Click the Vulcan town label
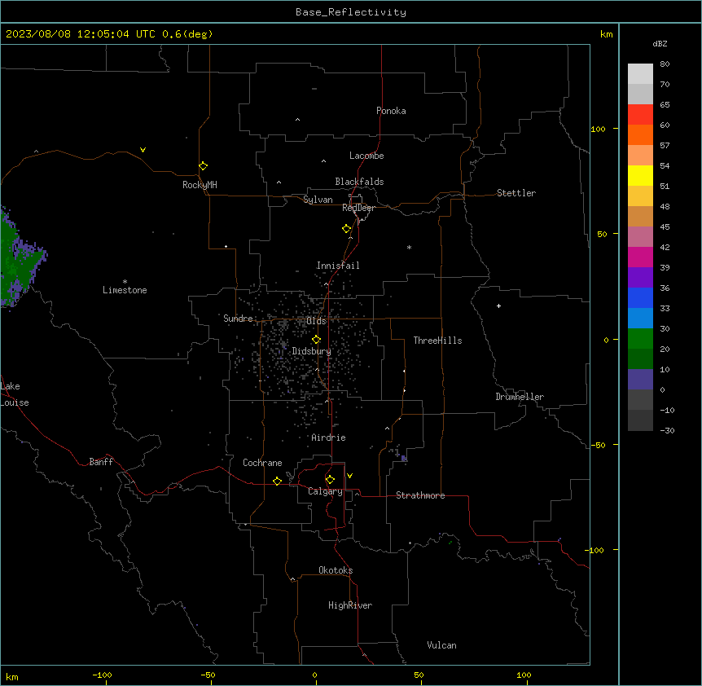702x686 pixels. coord(441,645)
